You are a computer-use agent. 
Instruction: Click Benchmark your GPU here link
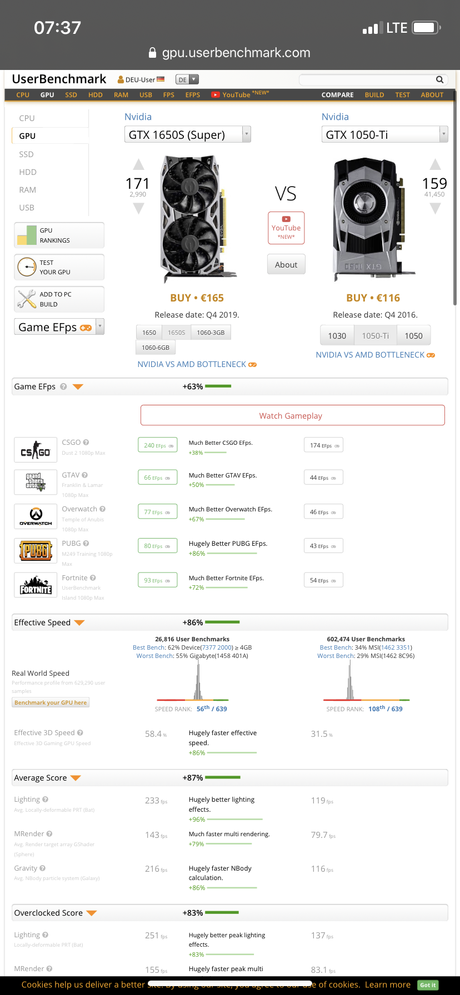[51, 703]
